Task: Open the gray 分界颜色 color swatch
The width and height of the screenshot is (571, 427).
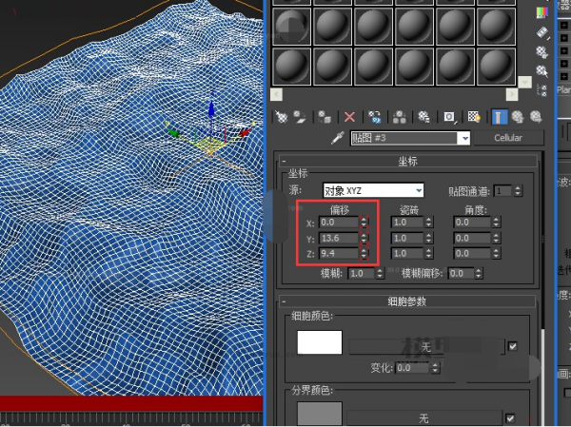Action: coord(320,414)
